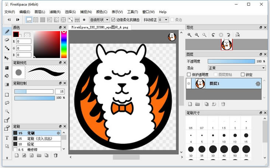
Task: Zoom out in navigator panel
Action: pyautogui.click(x=197, y=35)
